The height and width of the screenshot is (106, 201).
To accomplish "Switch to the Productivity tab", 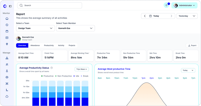I will click(49, 46).
